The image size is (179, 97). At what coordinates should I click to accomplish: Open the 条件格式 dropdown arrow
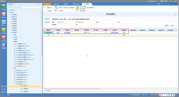pyautogui.click(x=94, y=8)
